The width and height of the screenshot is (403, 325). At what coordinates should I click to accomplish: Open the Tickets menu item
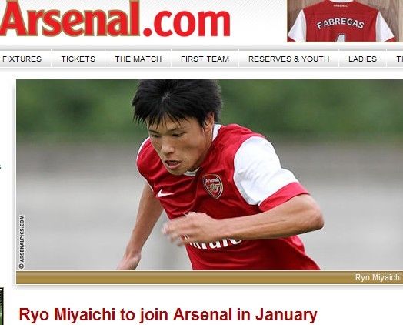pyautogui.click(x=78, y=59)
